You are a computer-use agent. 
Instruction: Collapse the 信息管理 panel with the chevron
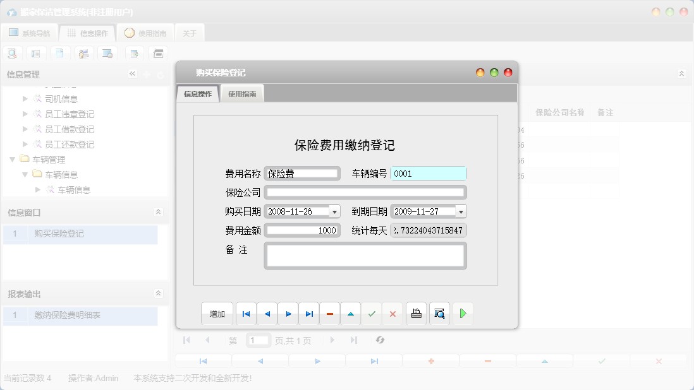pyautogui.click(x=132, y=73)
